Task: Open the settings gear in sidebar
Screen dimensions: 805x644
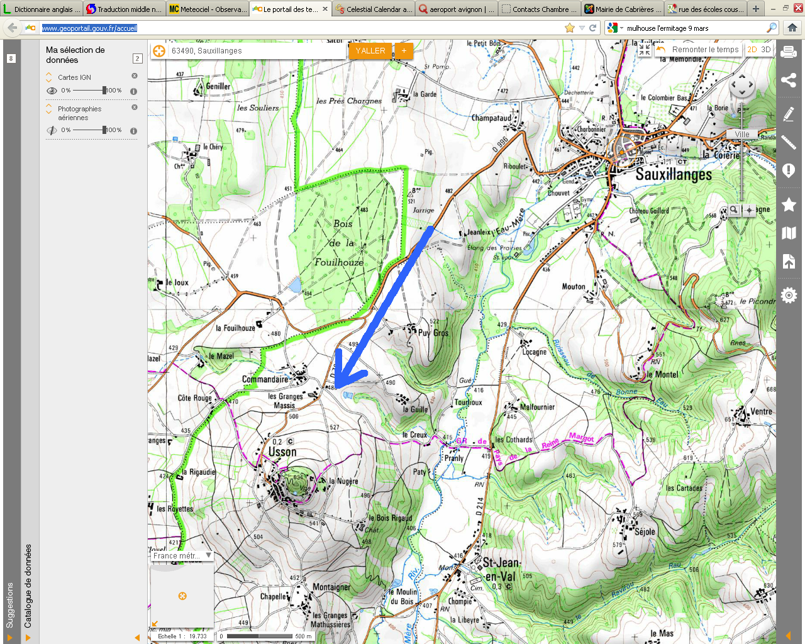Action: tap(789, 295)
